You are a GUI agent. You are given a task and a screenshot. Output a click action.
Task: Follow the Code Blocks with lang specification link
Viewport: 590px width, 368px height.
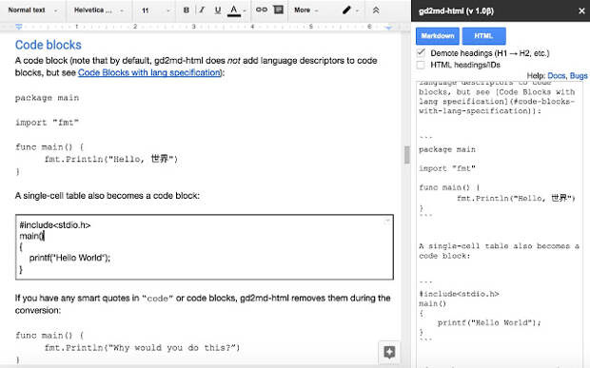coord(149,72)
